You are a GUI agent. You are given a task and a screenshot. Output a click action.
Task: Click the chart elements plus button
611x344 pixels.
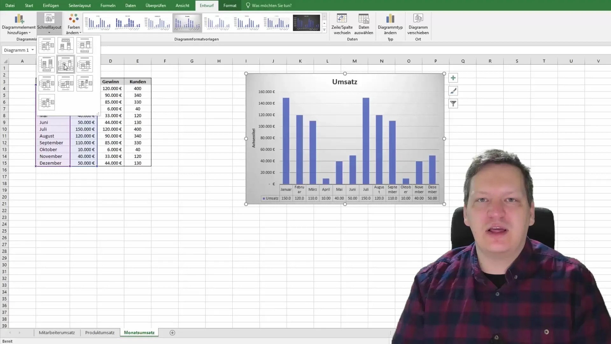pos(453,78)
